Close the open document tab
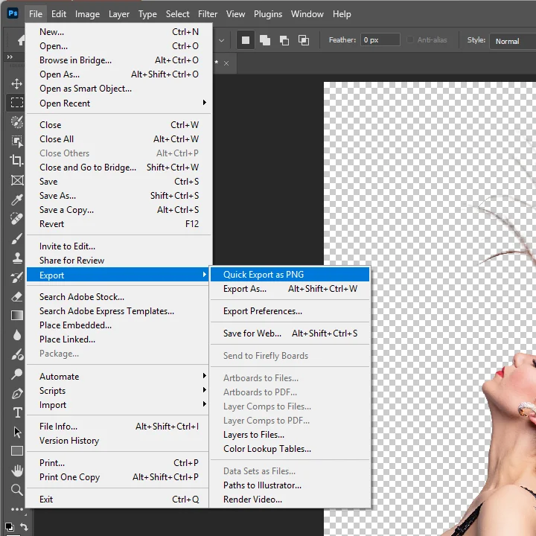 (226, 63)
